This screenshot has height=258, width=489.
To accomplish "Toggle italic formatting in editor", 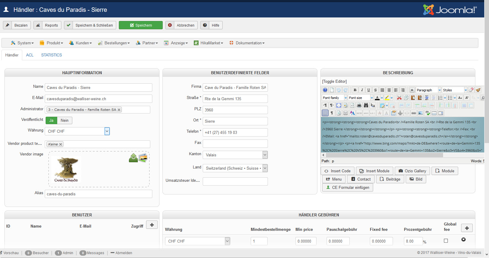I will click(362, 90).
